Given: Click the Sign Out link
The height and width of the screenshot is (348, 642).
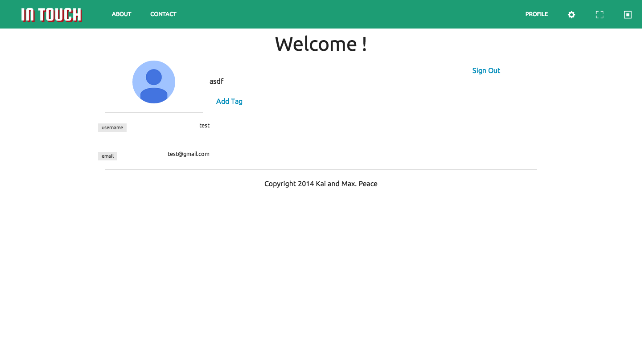Looking at the screenshot, I should pyautogui.click(x=486, y=70).
